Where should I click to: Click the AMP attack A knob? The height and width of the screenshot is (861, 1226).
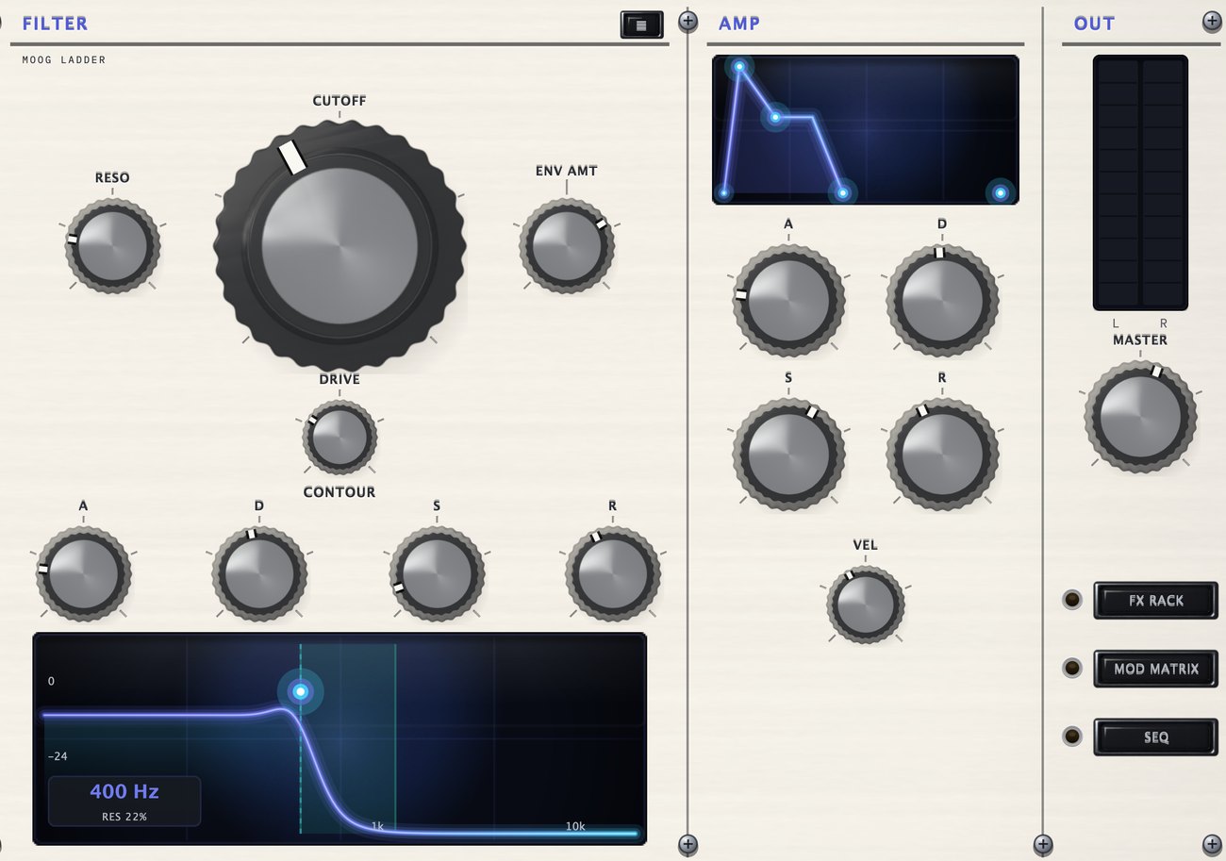[788, 301]
